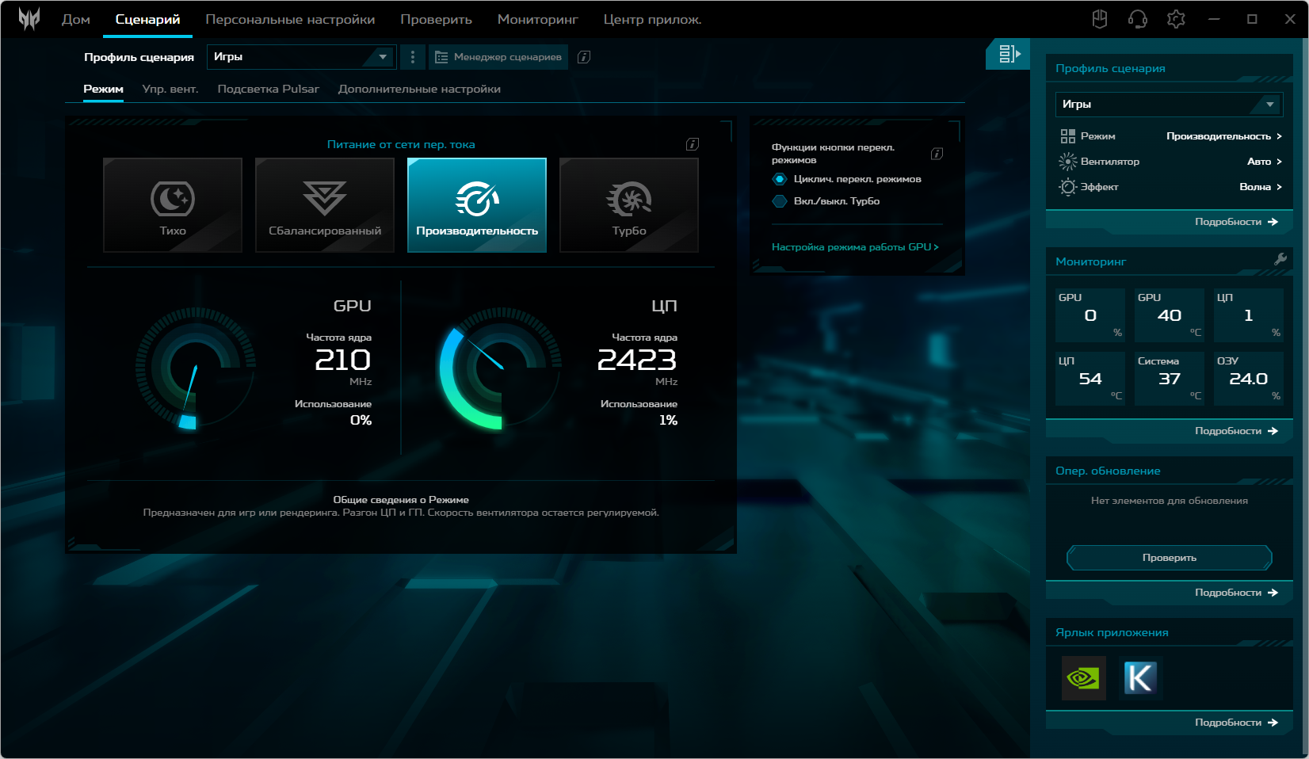This screenshot has height=759, width=1309.
Task: Click the 210 MHz GPU frequency value
Action: (x=343, y=360)
